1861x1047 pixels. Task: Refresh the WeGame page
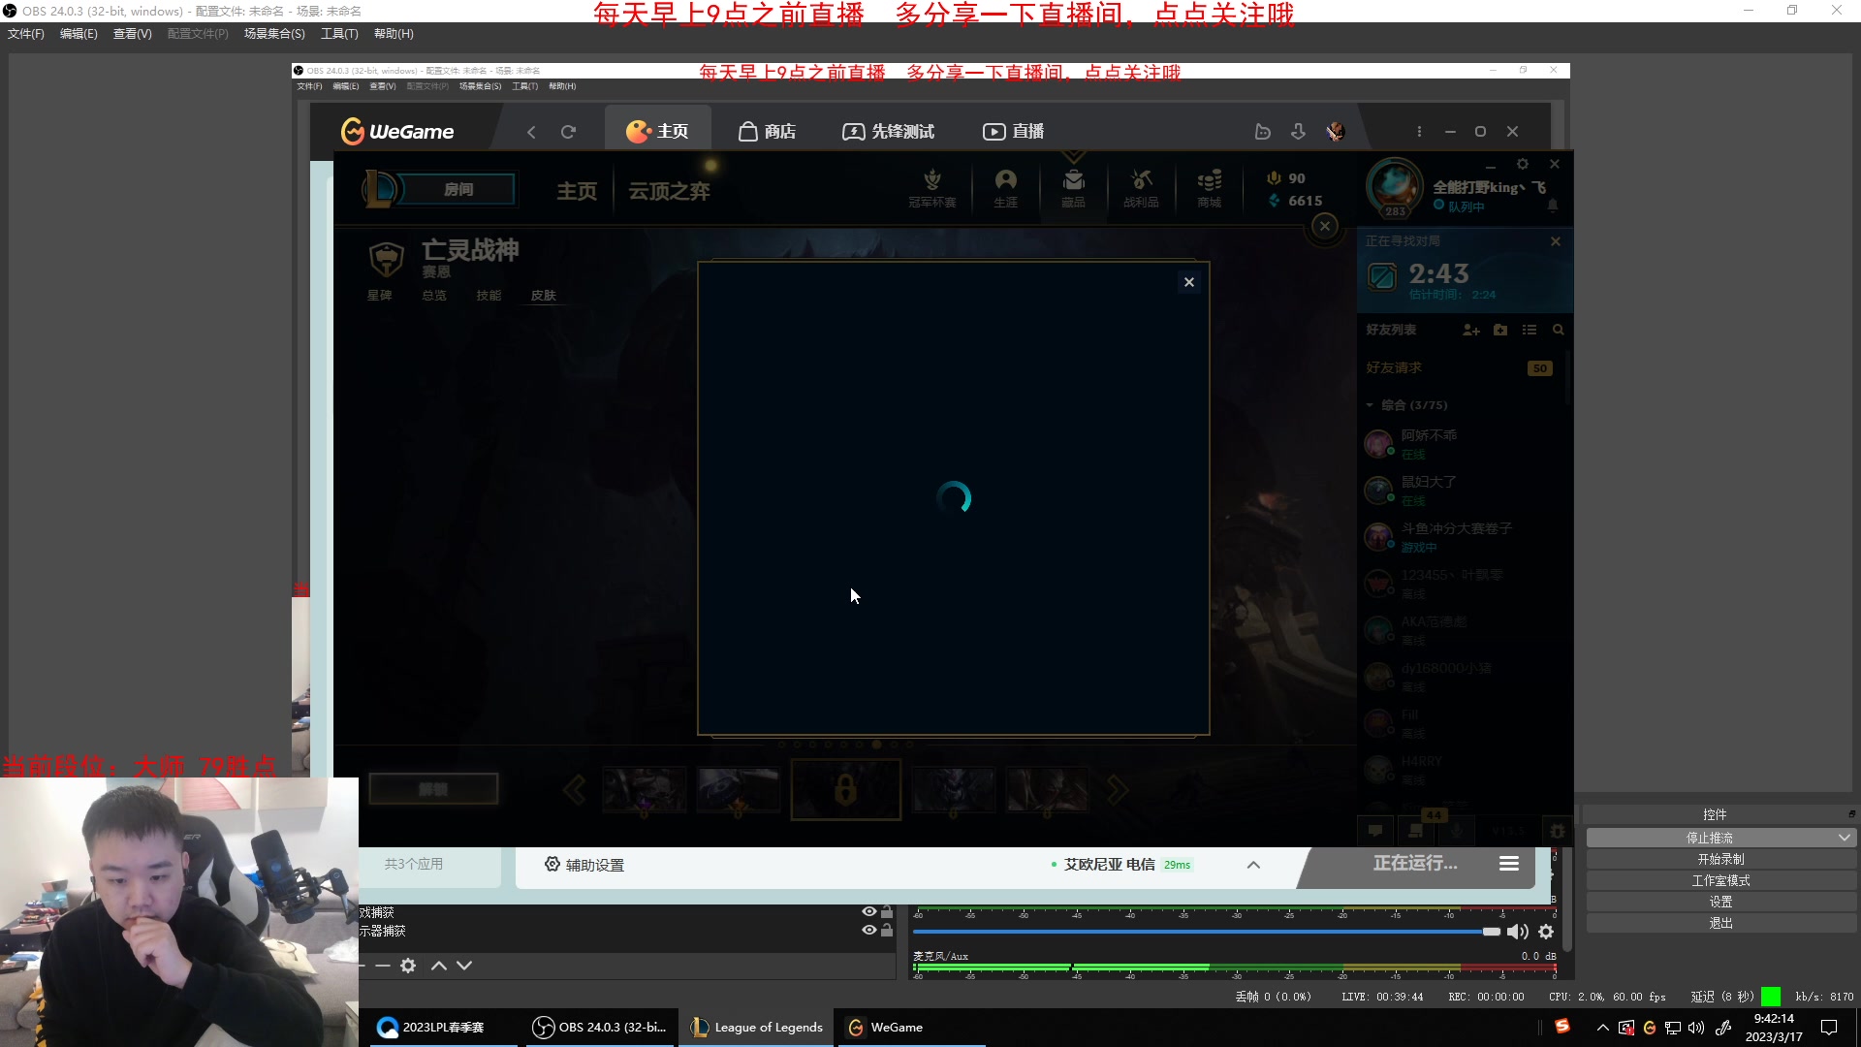tap(568, 132)
